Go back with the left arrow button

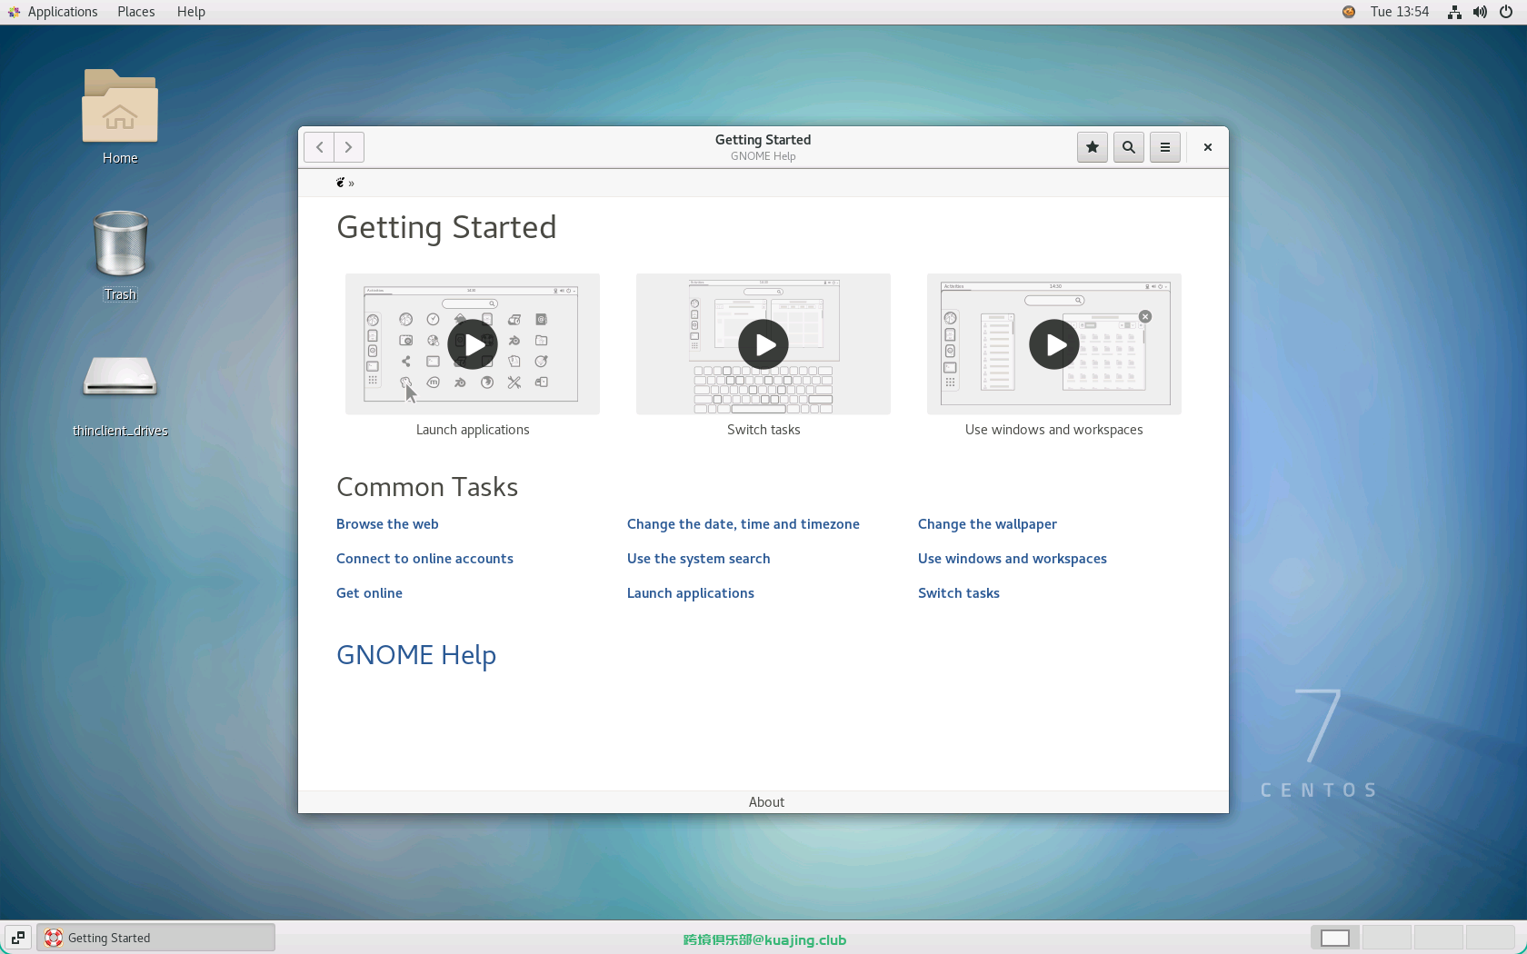[x=319, y=147]
